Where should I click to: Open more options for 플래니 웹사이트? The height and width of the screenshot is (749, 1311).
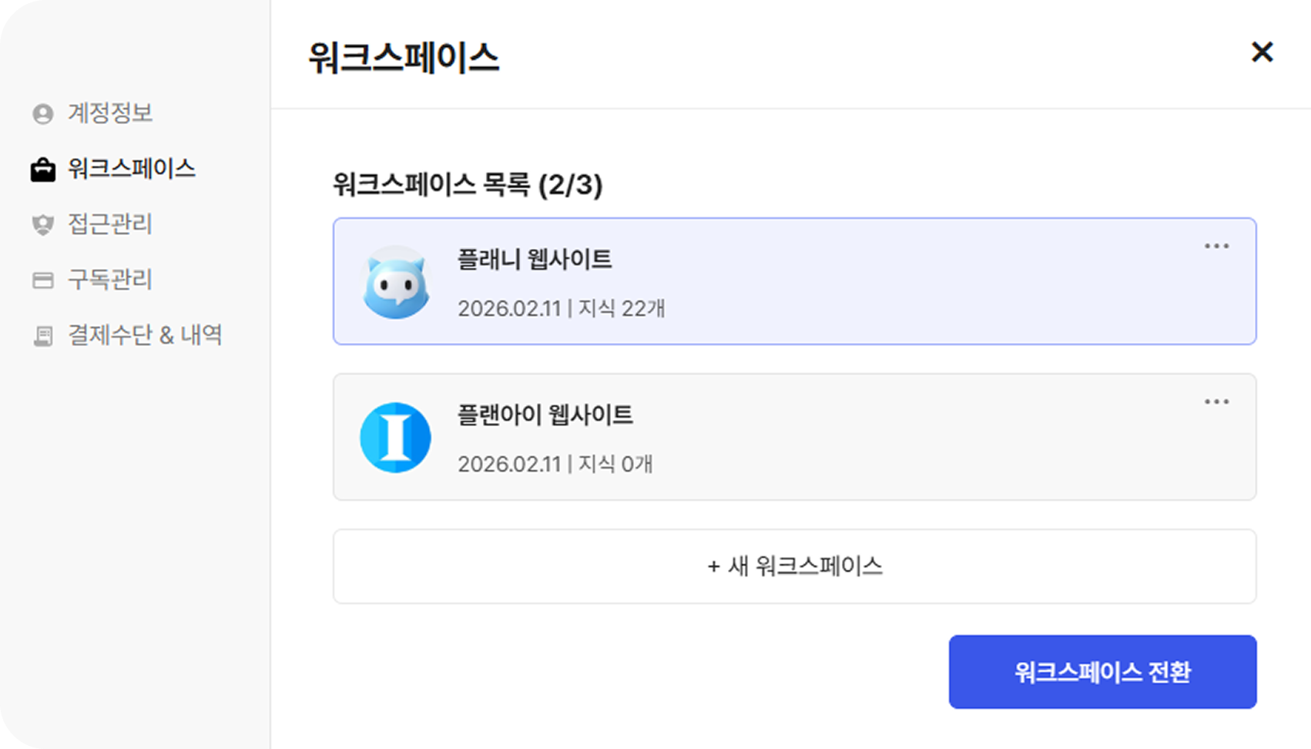point(1216,247)
